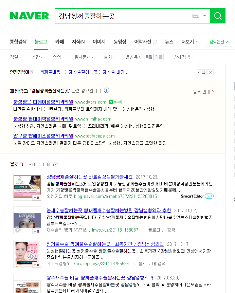Click related search 눈재수술잘하는곳
235x293 pixels.
tap(81, 72)
